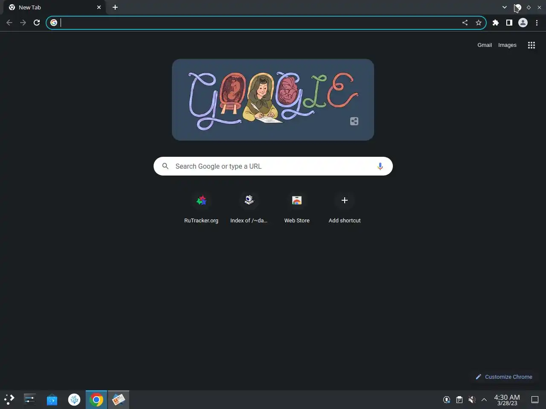
Task: Reload the page with the refresh icon
Action: [37, 23]
